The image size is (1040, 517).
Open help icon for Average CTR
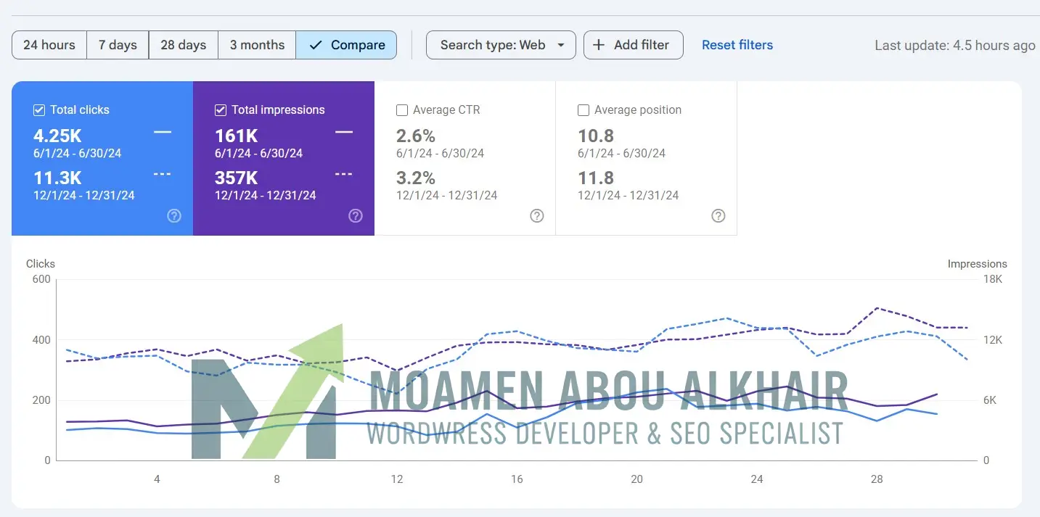pos(537,215)
